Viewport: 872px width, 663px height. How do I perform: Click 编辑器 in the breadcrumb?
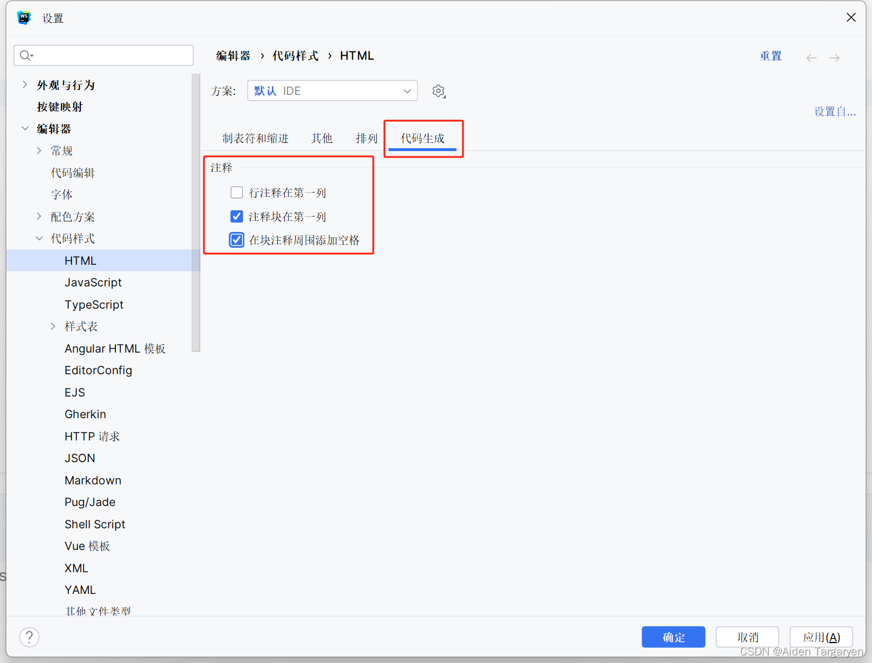(x=233, y=56)
